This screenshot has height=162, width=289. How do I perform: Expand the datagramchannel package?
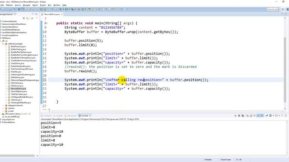tap(3, 105)
